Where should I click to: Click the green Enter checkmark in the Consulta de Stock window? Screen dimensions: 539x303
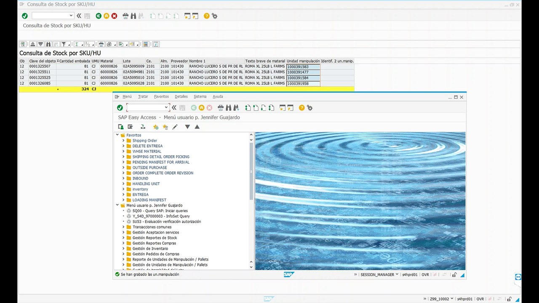[25, 16]
